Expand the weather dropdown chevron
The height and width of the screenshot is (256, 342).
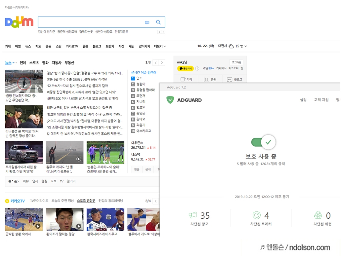click(x=246, y=46)
